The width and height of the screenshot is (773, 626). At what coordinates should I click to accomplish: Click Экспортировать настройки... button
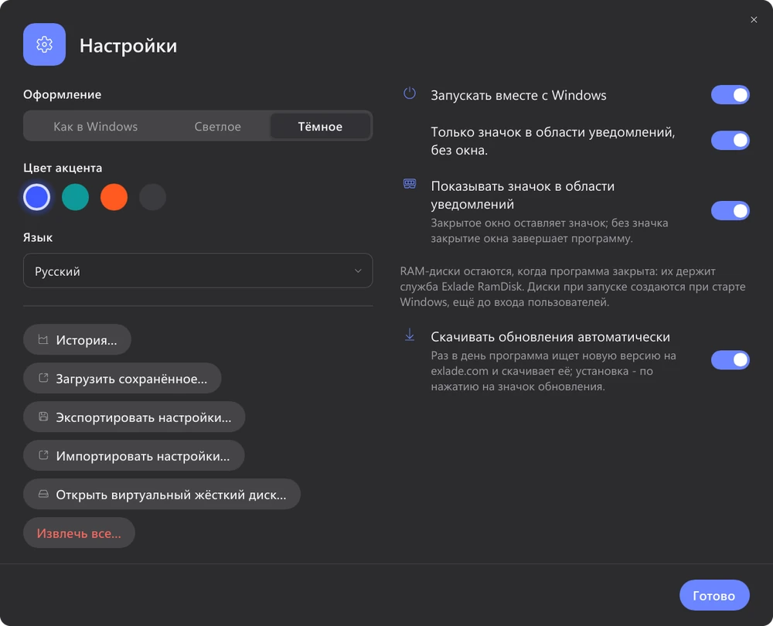(134, 417)
